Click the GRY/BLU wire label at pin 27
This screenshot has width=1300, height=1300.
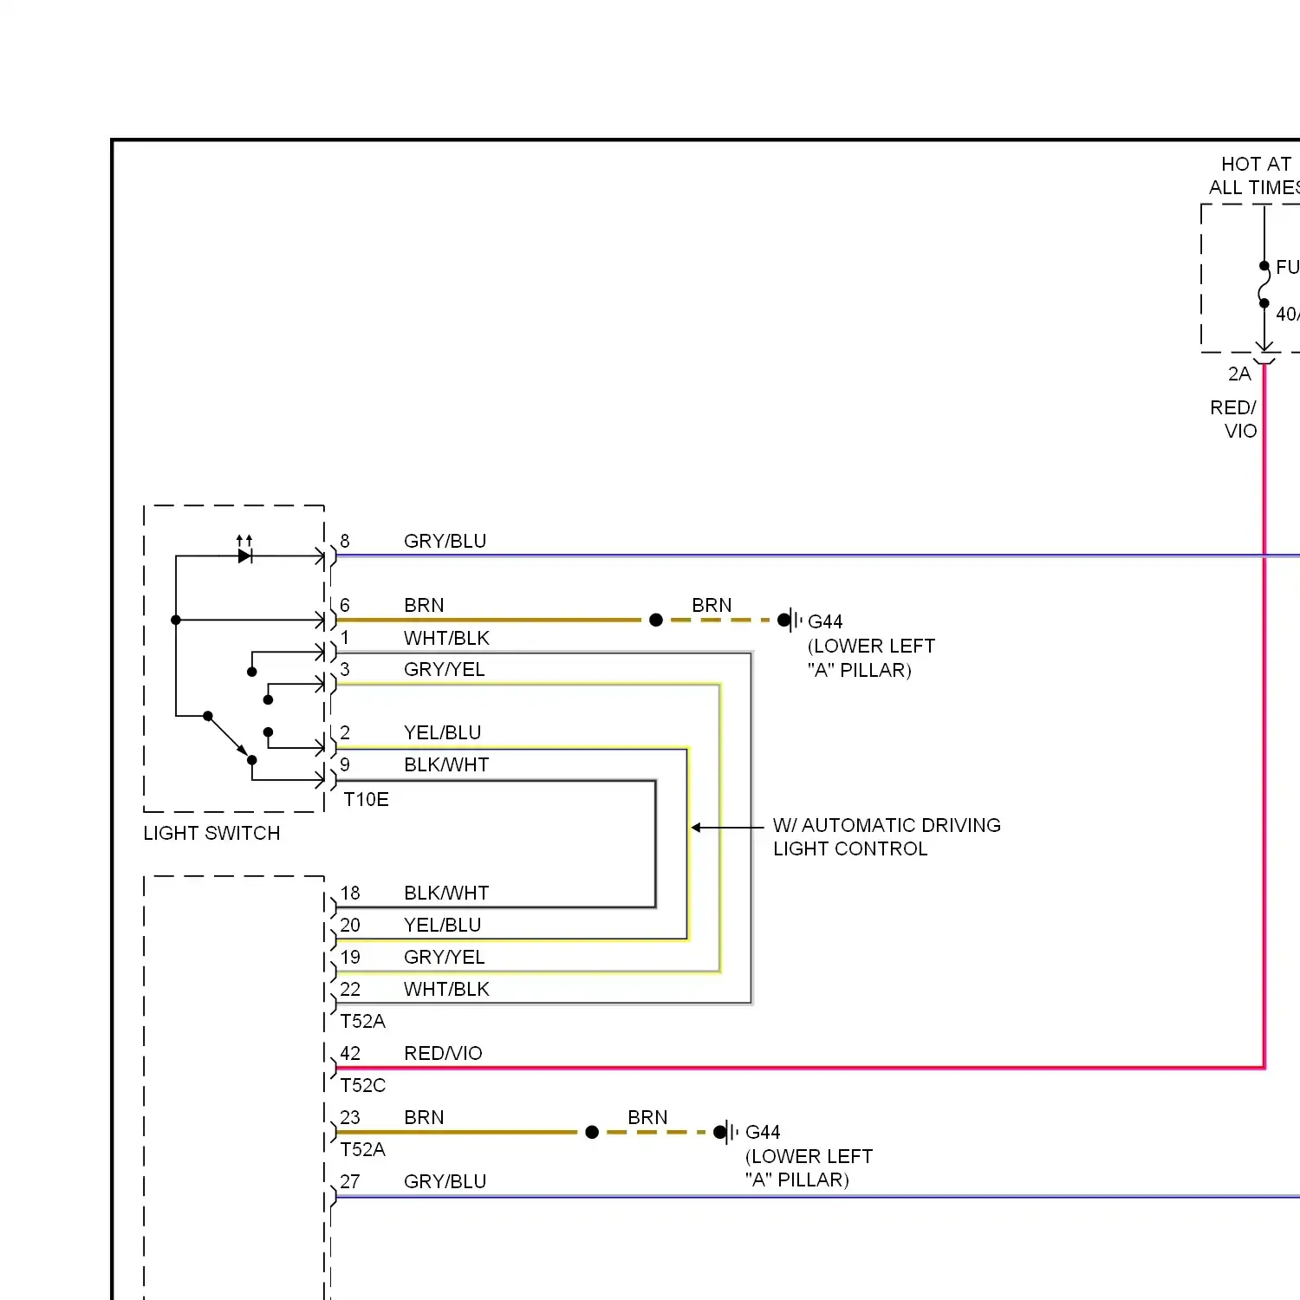445,1181
